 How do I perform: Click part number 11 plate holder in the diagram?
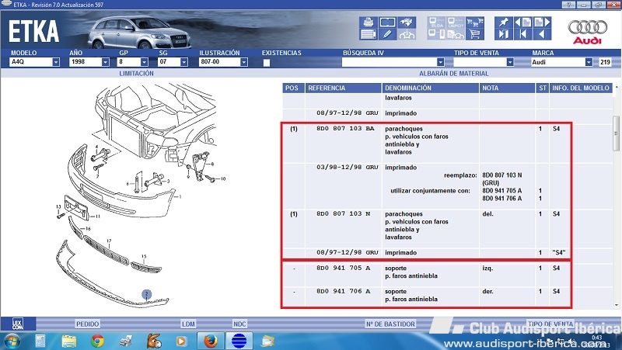pyautogui.click(x=97, y=217)
